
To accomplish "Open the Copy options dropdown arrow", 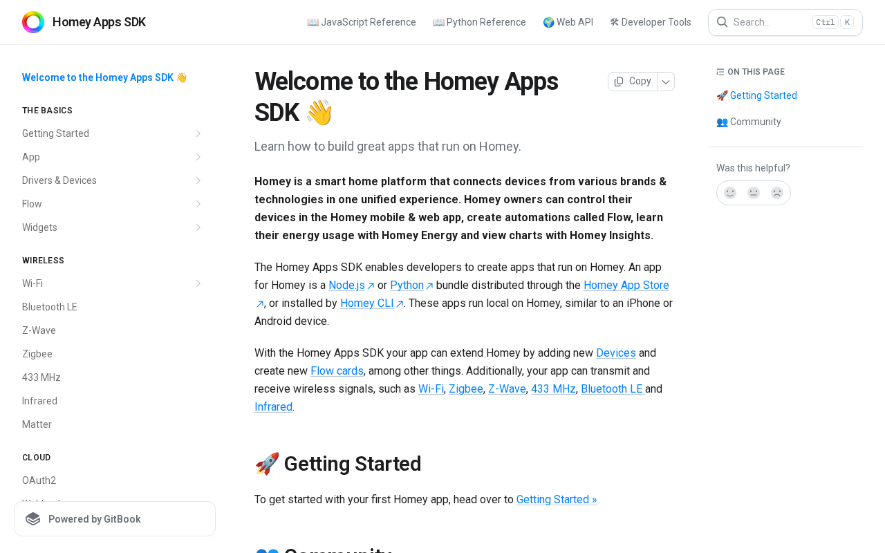I will [x=666, y=82].
